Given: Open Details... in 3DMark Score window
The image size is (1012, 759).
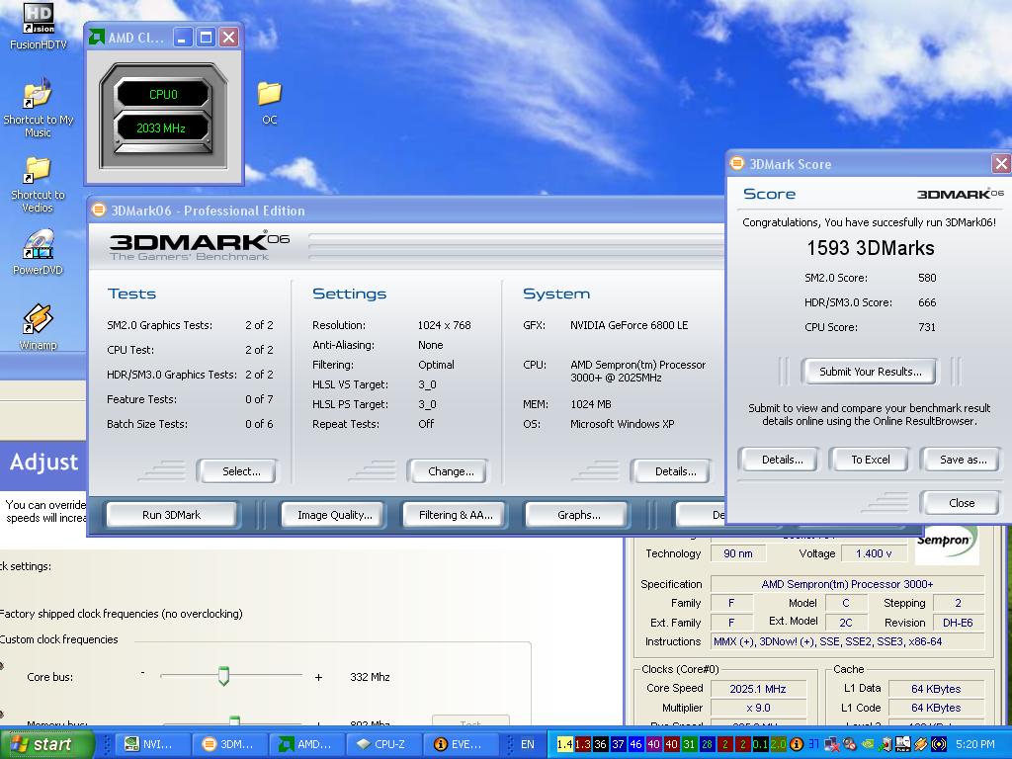Looking at the screenshot, I should [x=779, y=460].
